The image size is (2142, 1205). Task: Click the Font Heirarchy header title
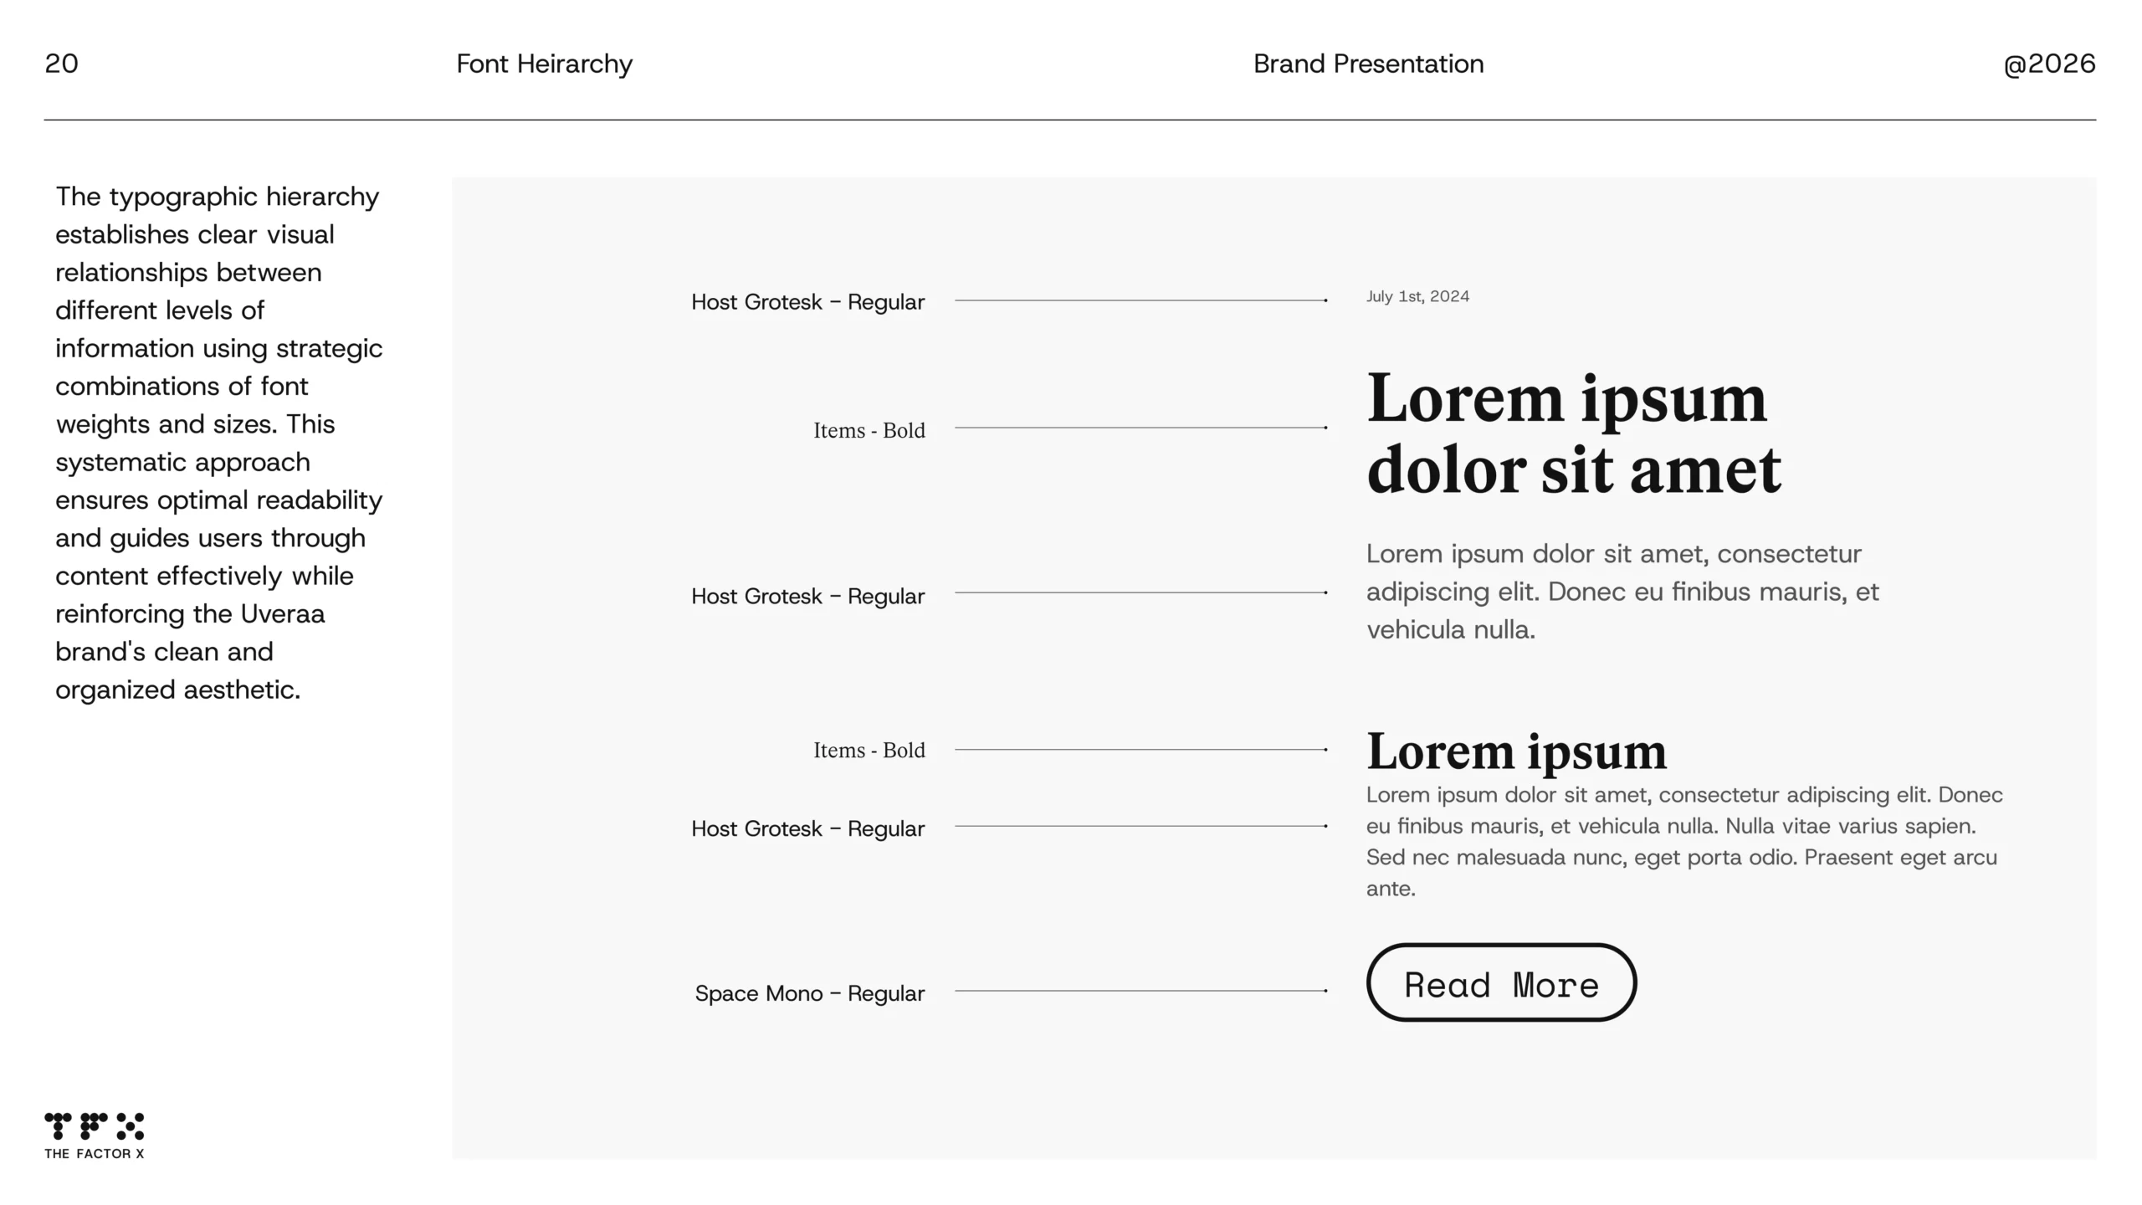click(545, 64)
